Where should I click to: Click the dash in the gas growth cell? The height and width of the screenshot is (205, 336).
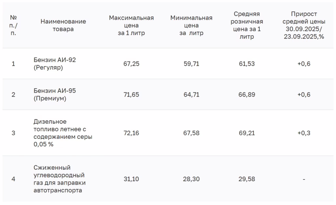(x=304, y=179)
